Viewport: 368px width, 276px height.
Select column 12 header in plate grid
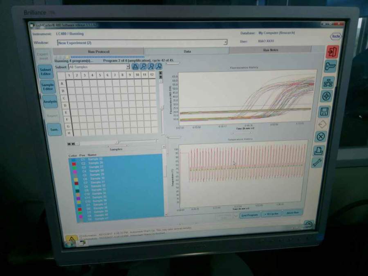152,75
